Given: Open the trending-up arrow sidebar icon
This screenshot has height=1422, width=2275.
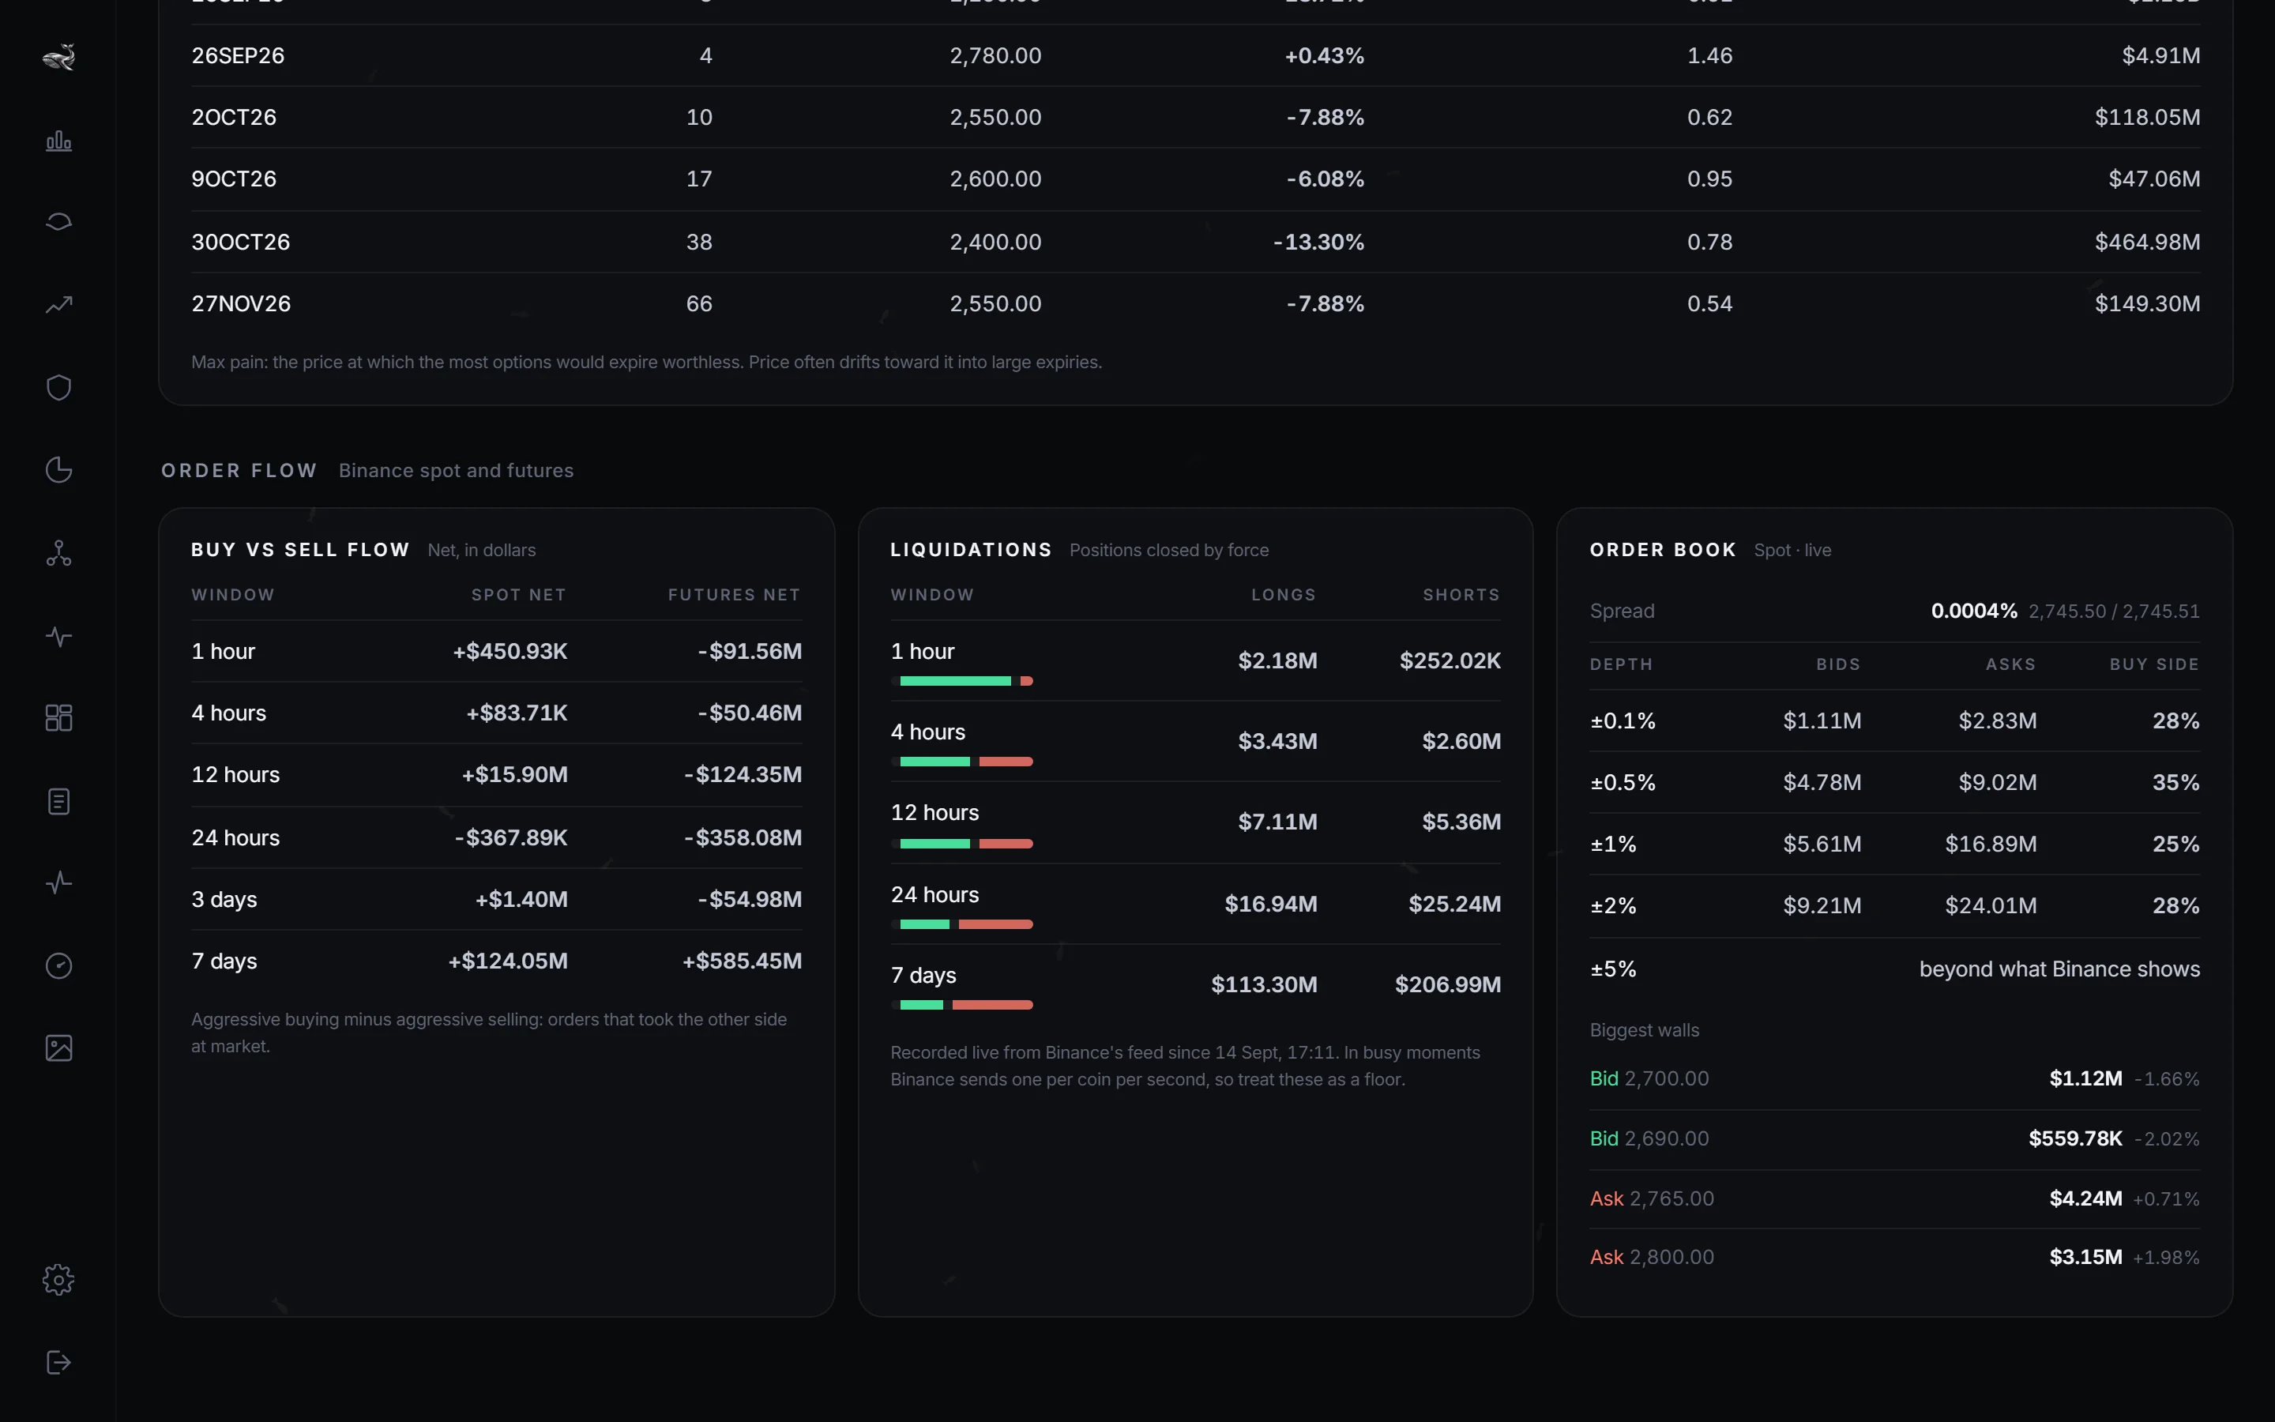Looking at the screenshot, I should (58, 305).
